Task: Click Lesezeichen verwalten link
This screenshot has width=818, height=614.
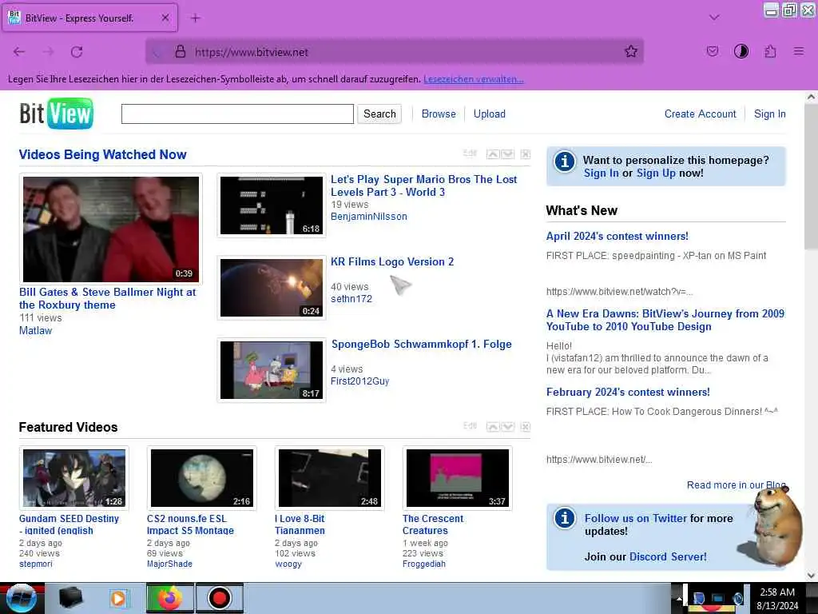Action: coord(473,79)
